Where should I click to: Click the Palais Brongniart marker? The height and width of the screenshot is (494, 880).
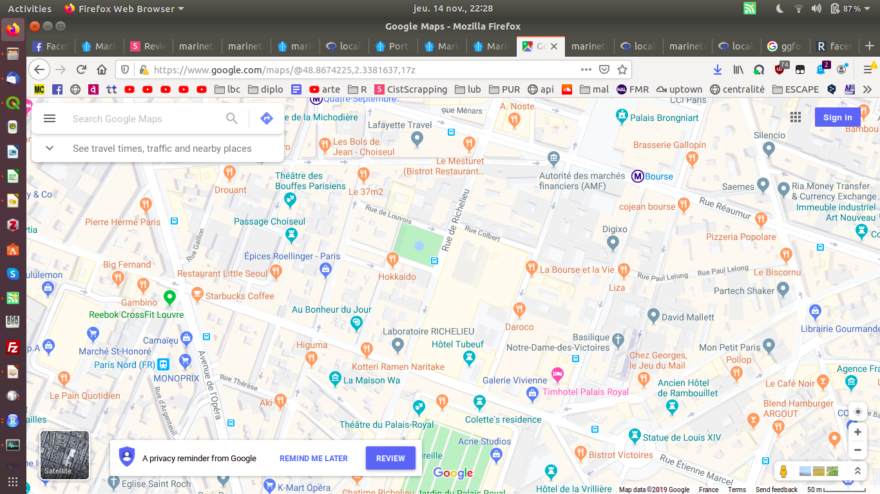[621, 116]
